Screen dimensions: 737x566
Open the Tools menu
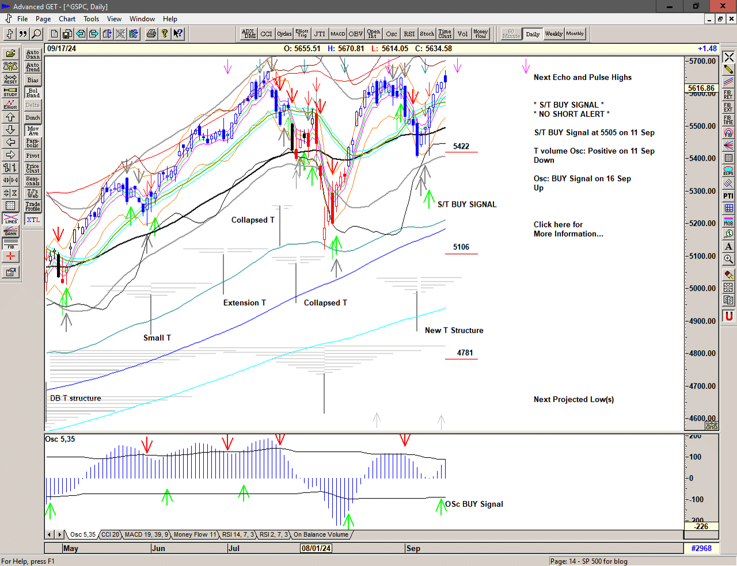tap(91, 19)
